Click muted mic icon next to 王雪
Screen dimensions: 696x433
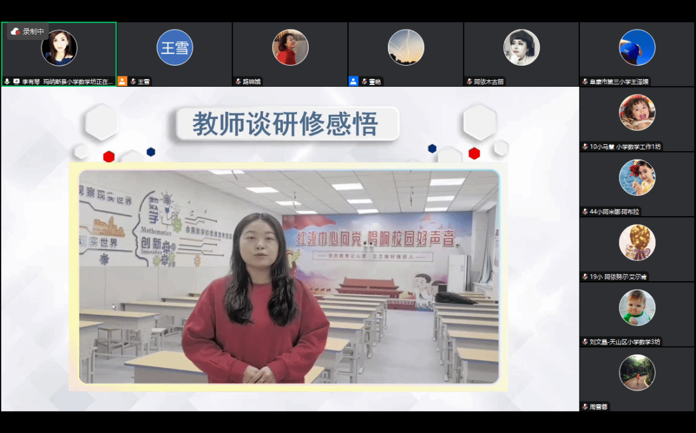click(133, 82)
